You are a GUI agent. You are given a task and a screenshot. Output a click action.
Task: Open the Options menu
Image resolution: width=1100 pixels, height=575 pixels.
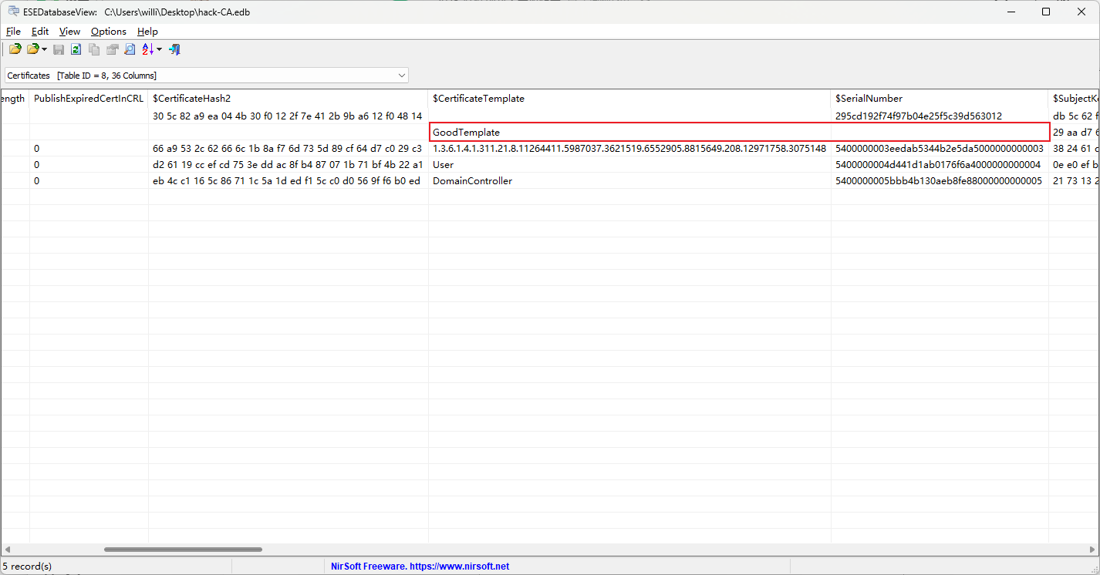(x=108, y=32)
